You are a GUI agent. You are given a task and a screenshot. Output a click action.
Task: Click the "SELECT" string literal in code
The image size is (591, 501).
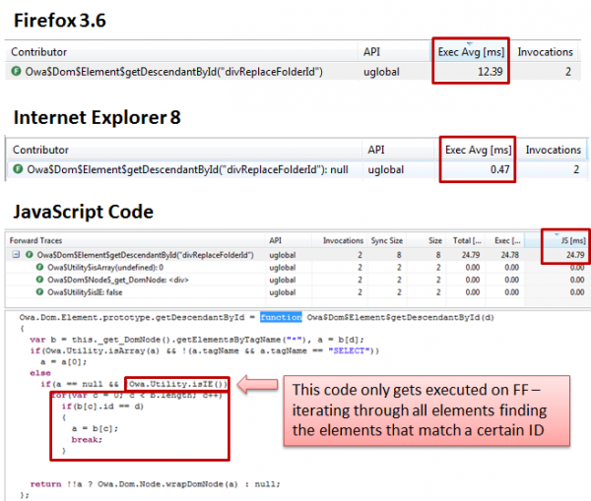coord(349,350)
